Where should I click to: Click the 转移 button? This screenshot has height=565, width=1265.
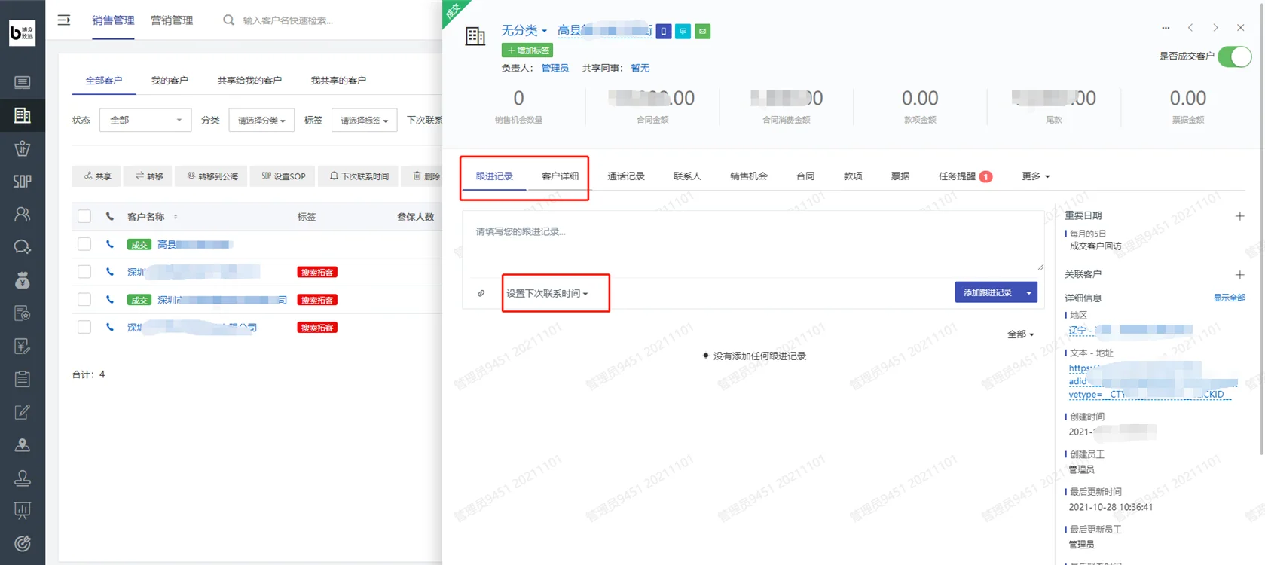pyautogui.click(x=149, y=176)
